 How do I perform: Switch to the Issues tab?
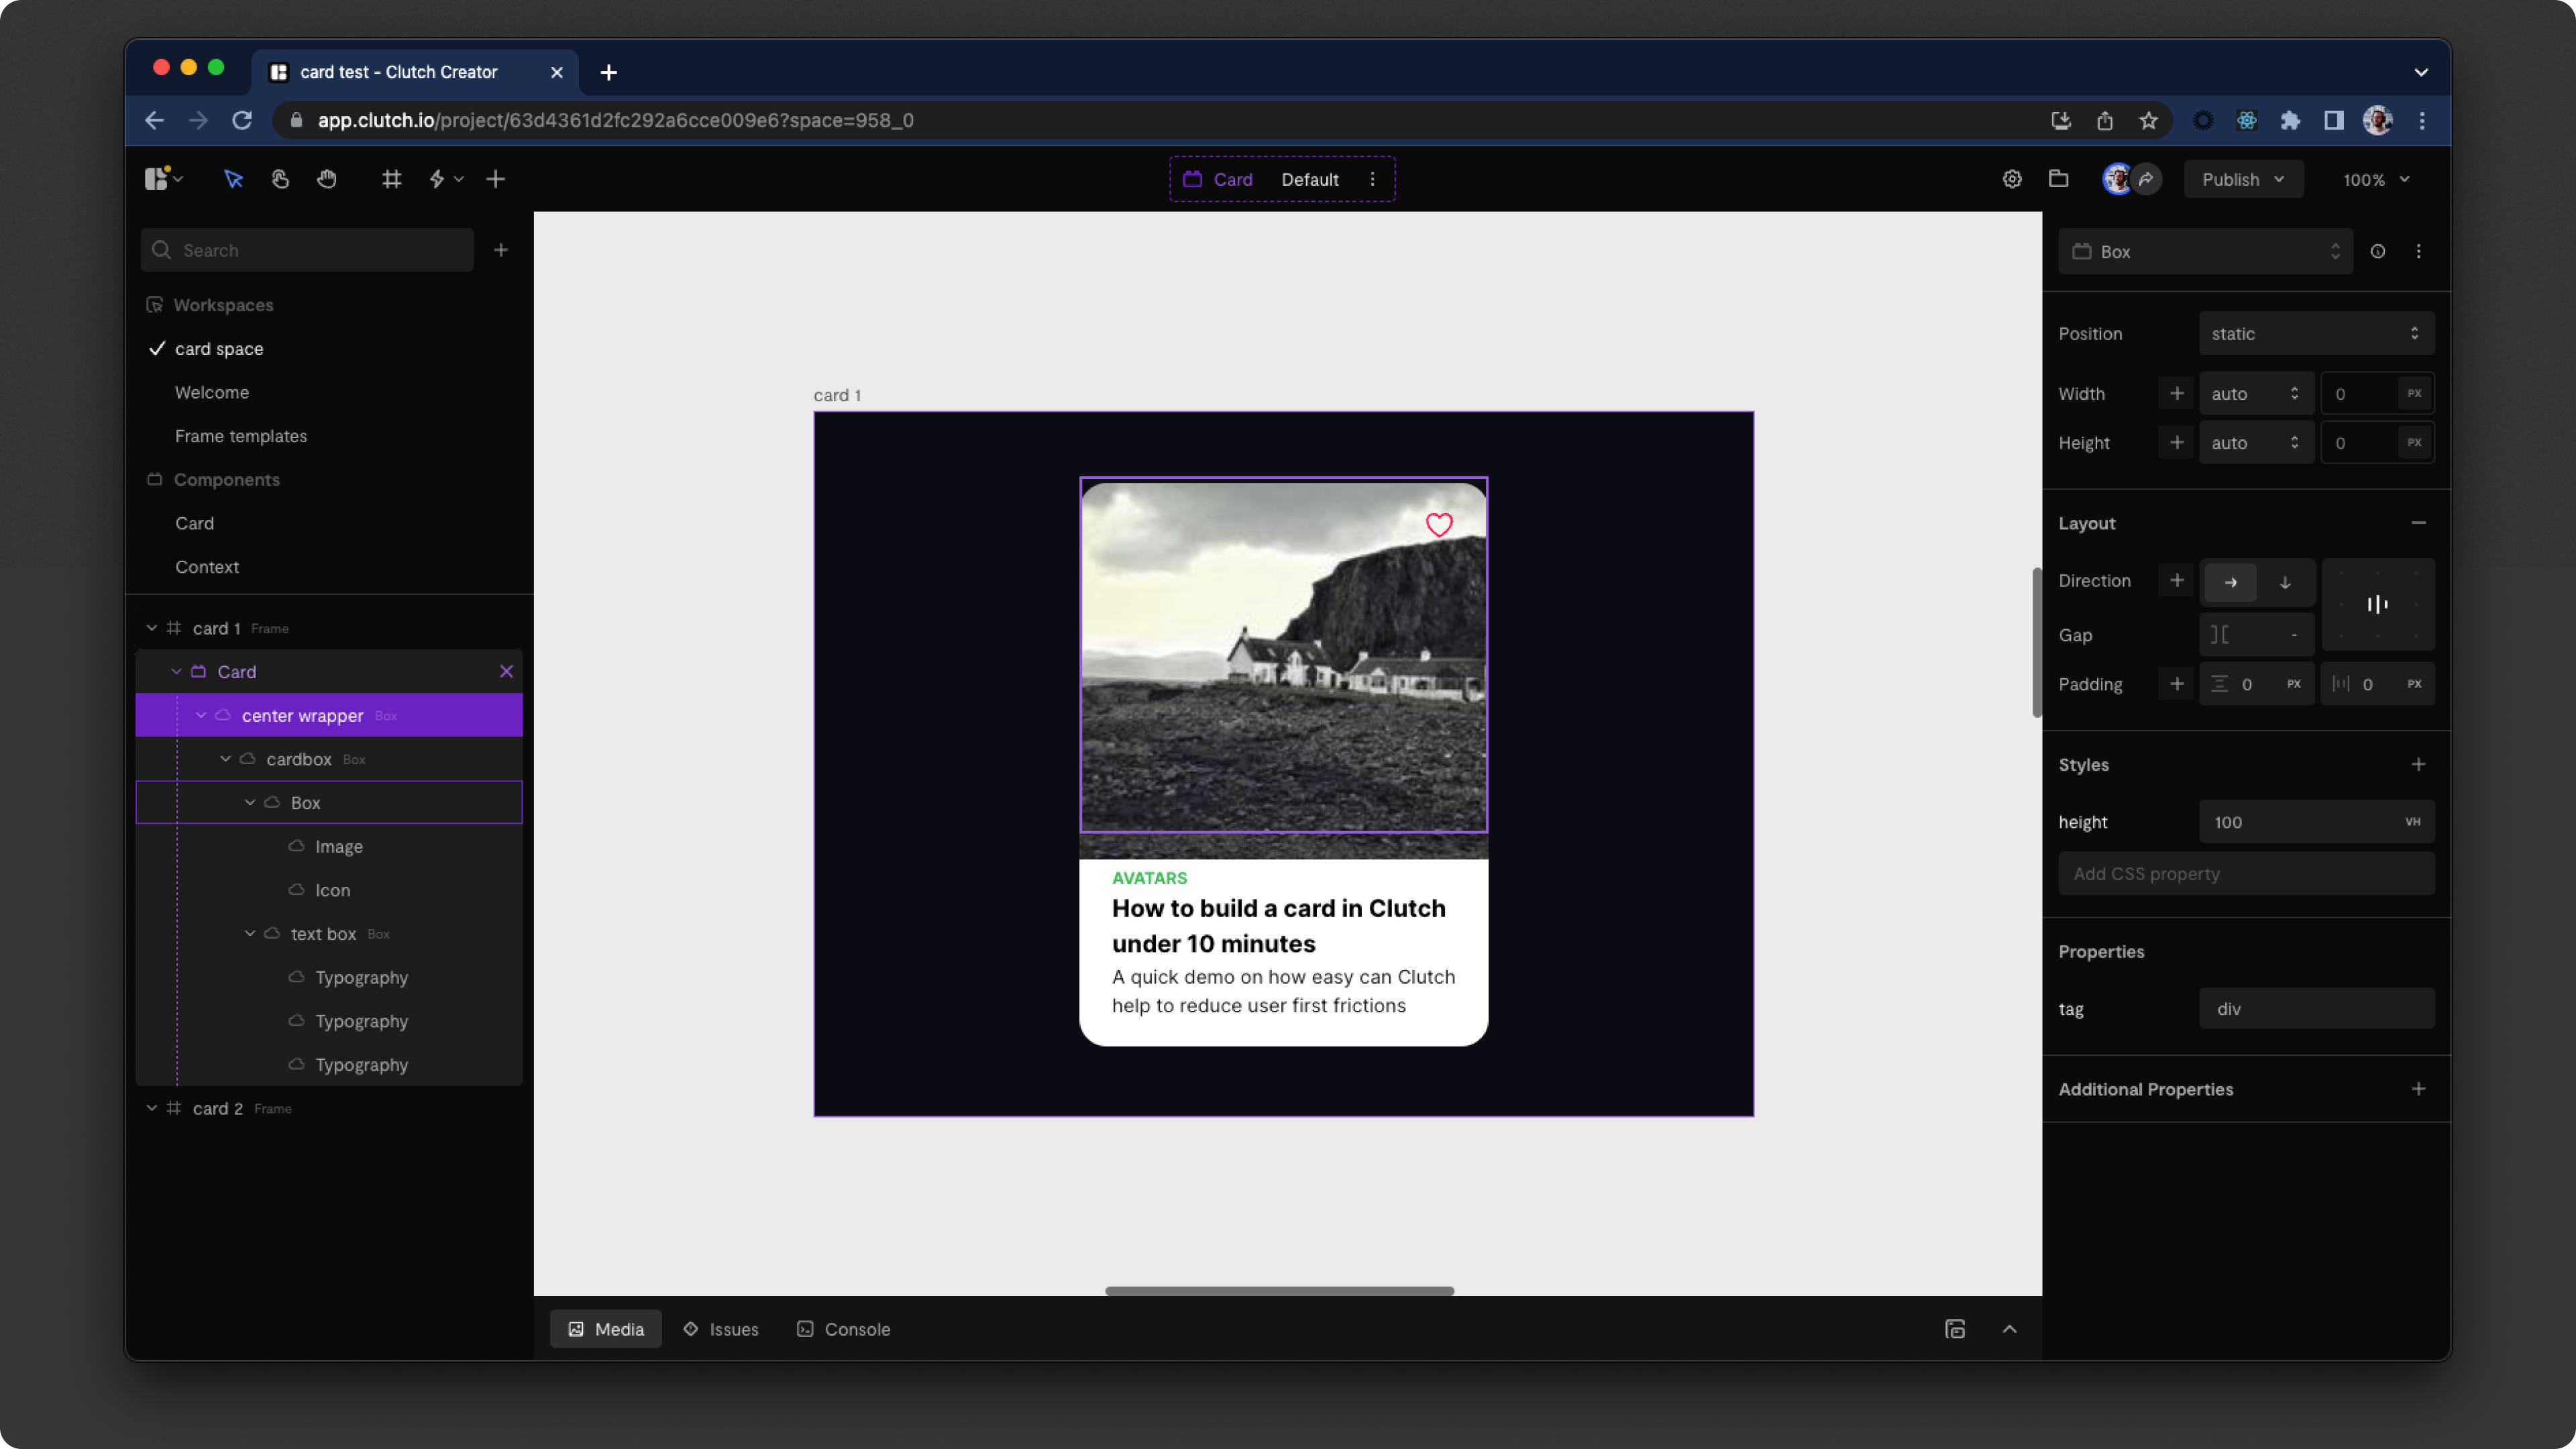[x=721, y=1329]
